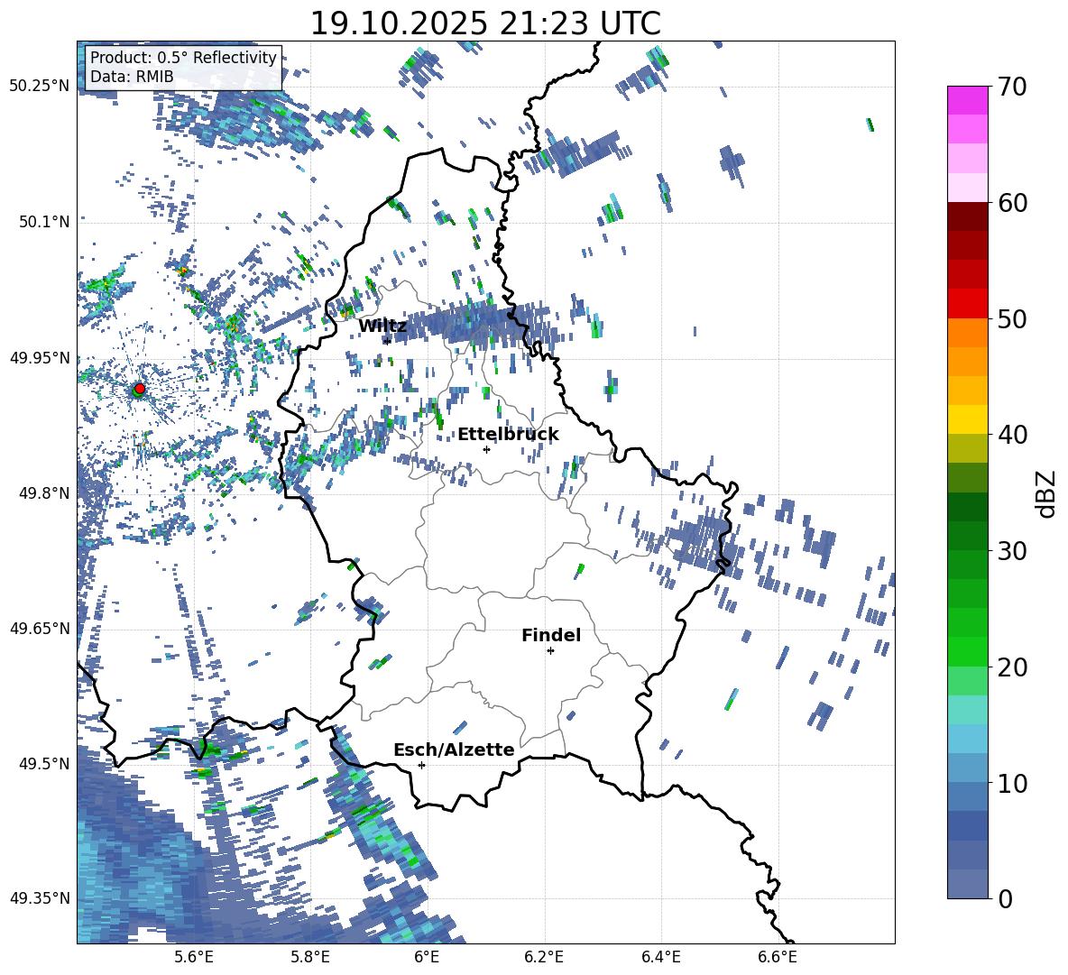Viewport: 1068px width, 975px height.
Task: Click the 10 value on colorbar
Action: 1012,783
